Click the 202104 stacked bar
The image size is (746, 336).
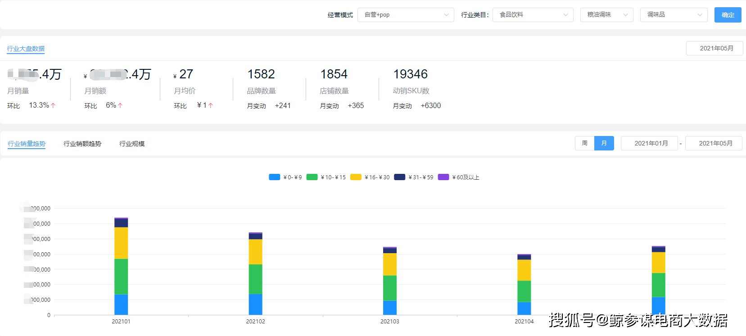[524, 285]
